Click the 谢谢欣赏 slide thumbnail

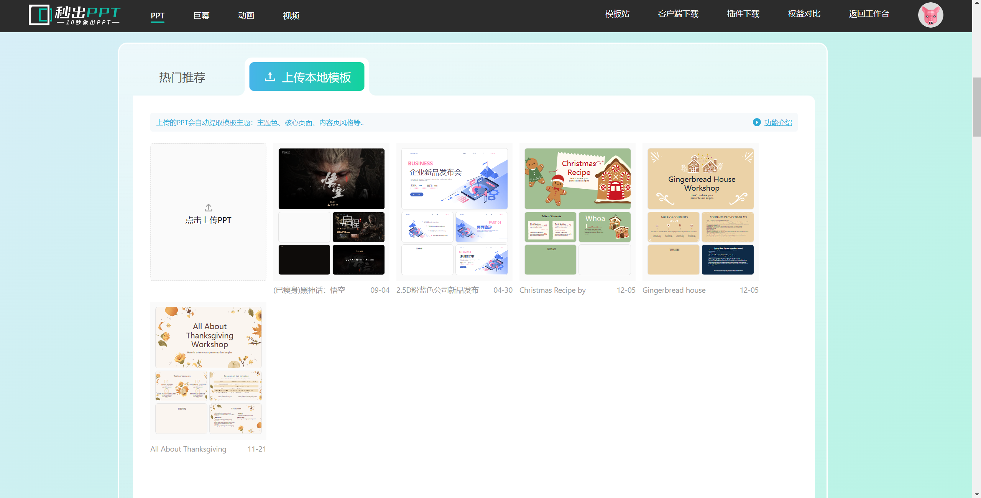coord(481,260)
